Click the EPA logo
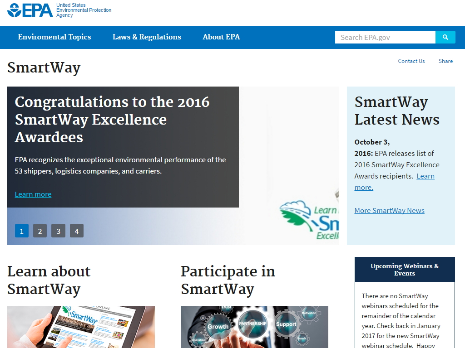Image resolution: width=465 pixels, height=348 pixels. tap(30, 10)
